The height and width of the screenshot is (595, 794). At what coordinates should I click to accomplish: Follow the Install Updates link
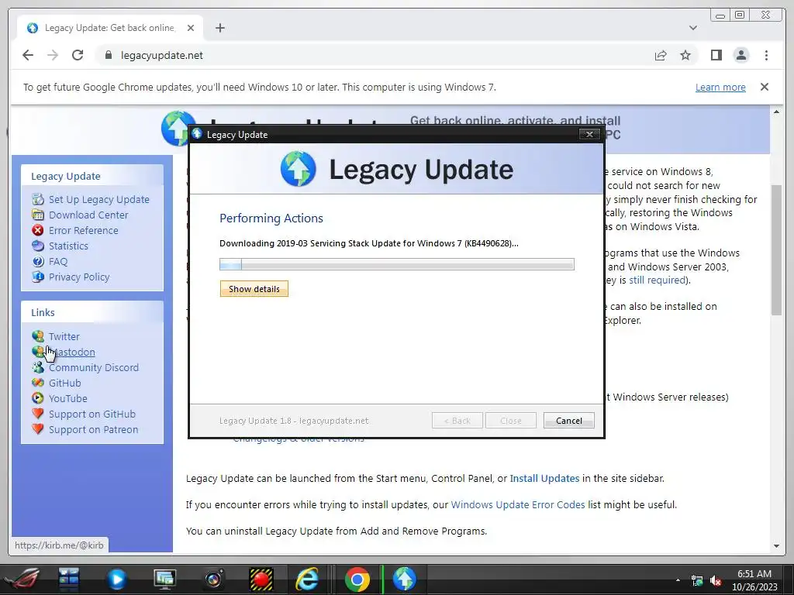click(544, 478)
